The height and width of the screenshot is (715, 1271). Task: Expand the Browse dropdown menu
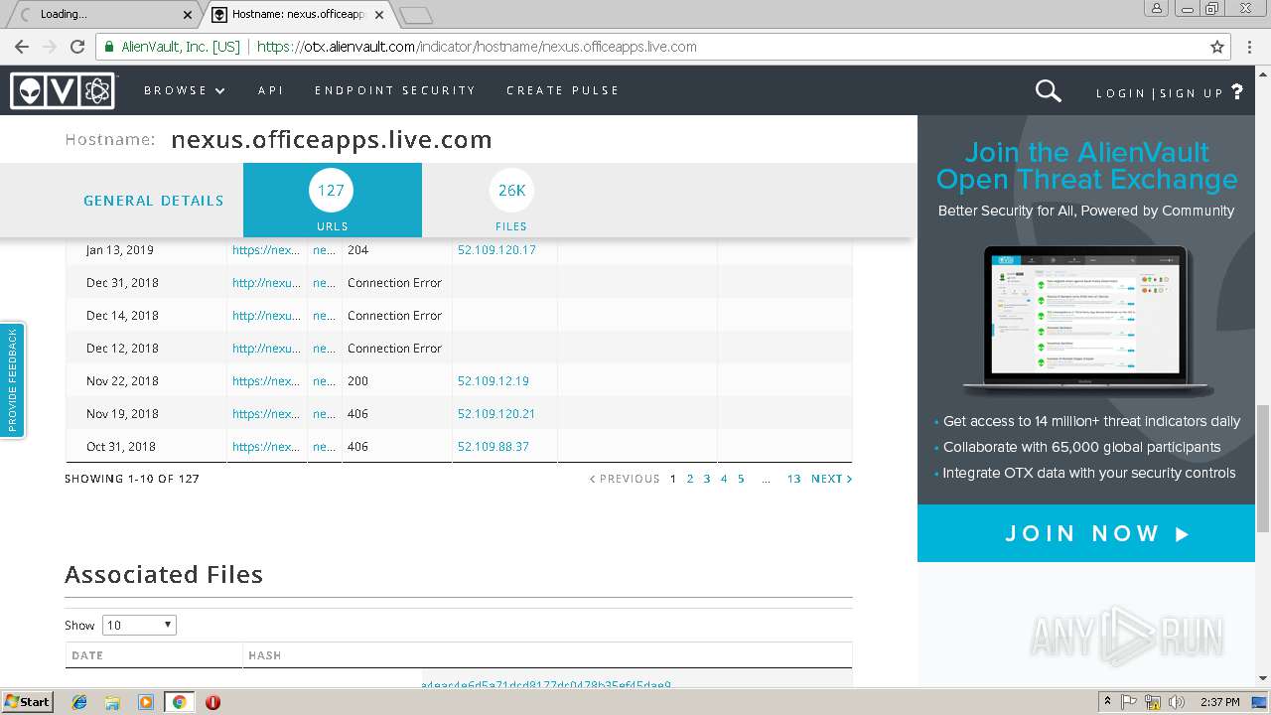pyautogui.click(x=185, y=90)
